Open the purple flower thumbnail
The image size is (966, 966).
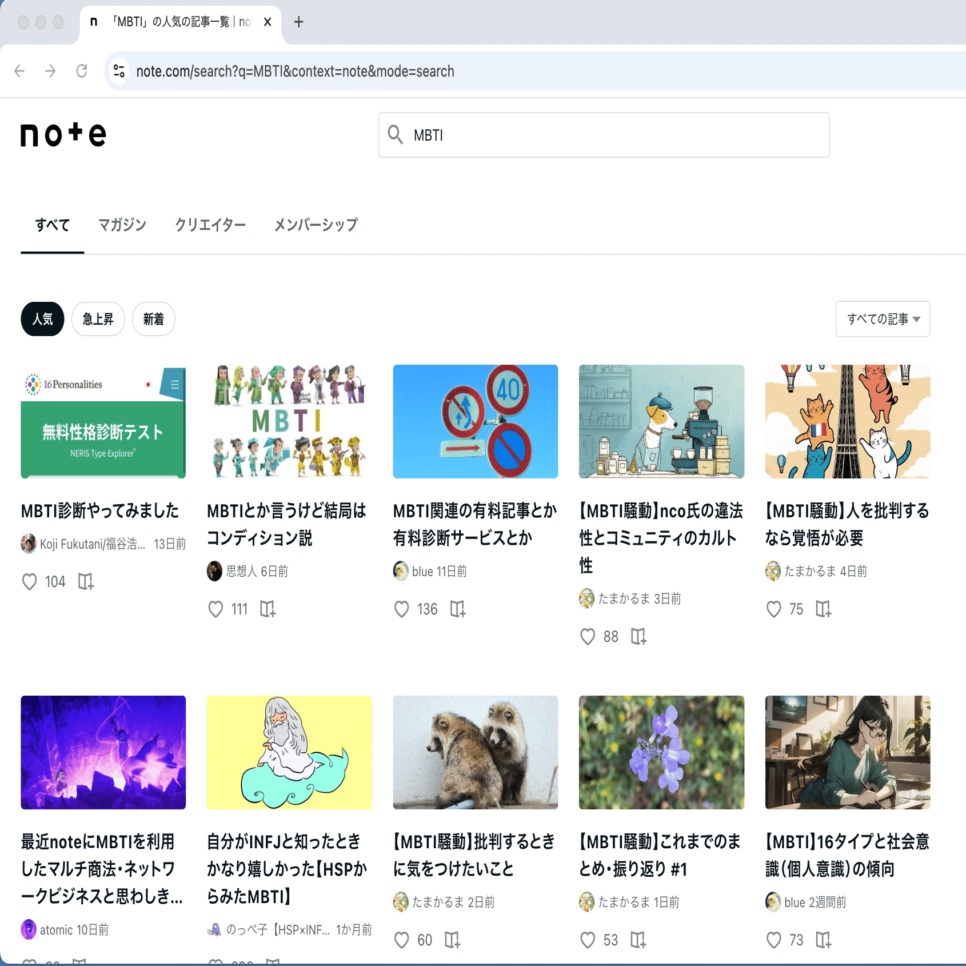(x=661, y=752)
